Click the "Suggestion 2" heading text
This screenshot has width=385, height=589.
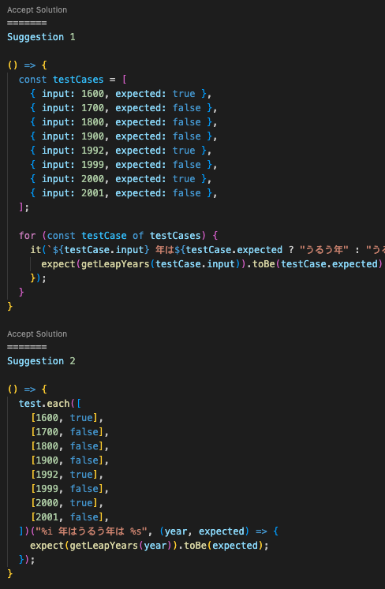41,361
